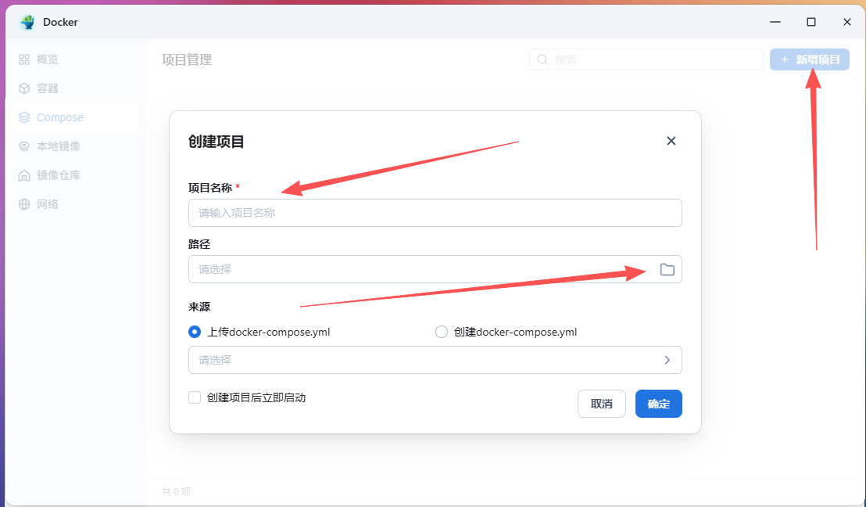
Task: Click the container cube icon in sidebar
Action: click(x=24, y=88)
